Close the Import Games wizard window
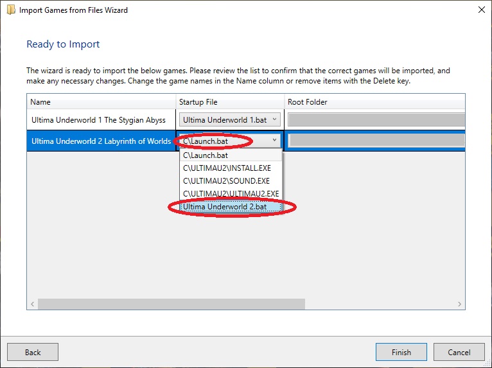Screen dimensions: 492x368 [x=481, y=10]
